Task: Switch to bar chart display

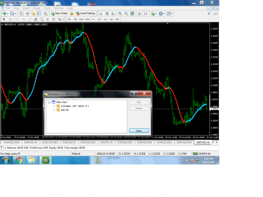Action: click(x=101, y=13)
